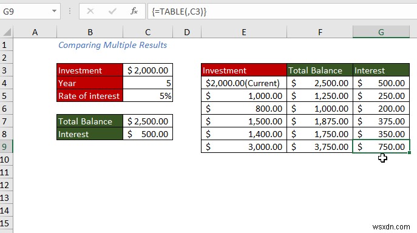Viewport: 417px width, 233px height.
Task: Select row 9 header
Action: [6, 147]
